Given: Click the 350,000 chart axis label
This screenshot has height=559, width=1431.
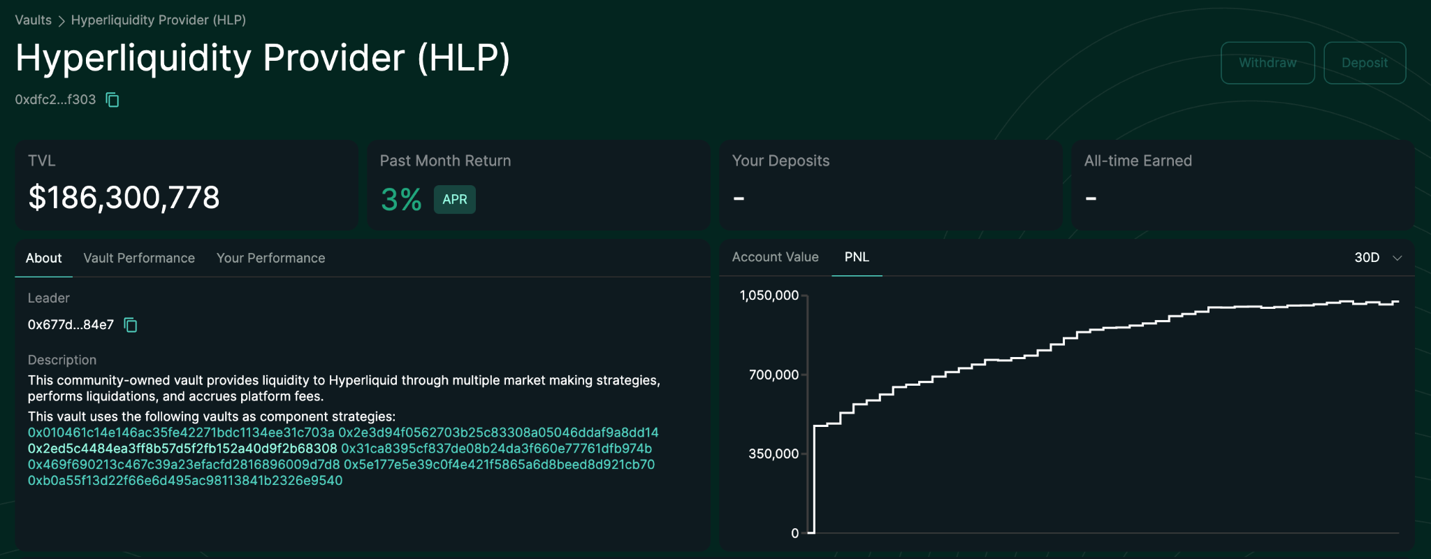Looking at the screenshot, I should (773, 454).
